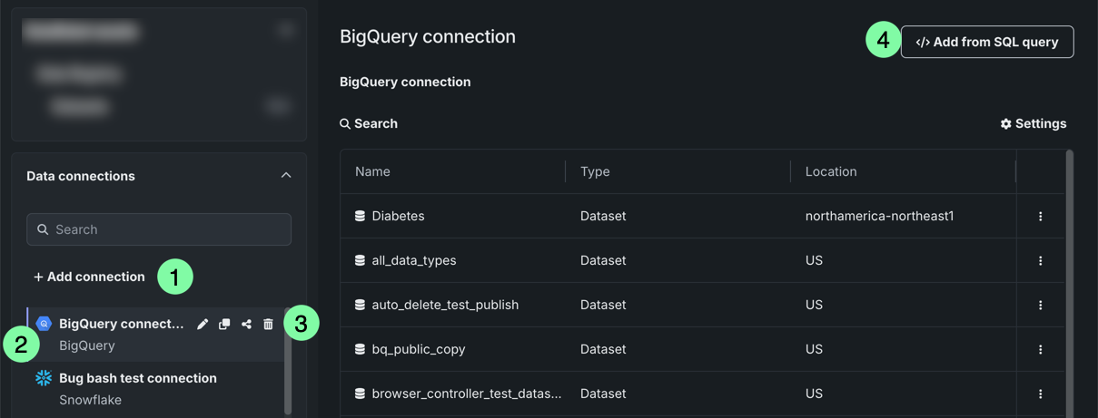Click the BigQuery logo icon in sidebar
The width and height of the screenshot is (1098, 418).
click(x=43, y=324)
